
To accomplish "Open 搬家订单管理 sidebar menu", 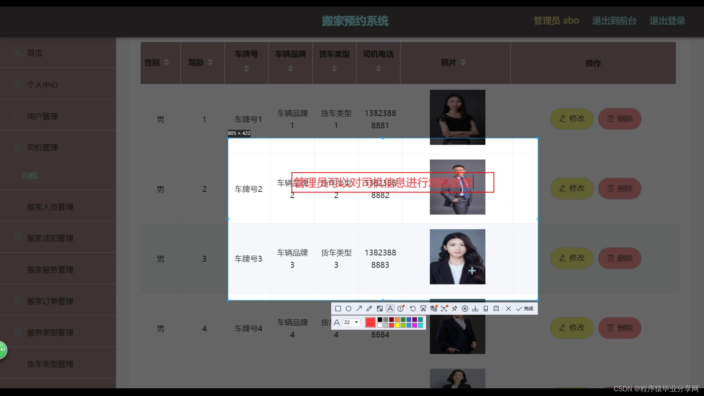I will pos(50,301).
